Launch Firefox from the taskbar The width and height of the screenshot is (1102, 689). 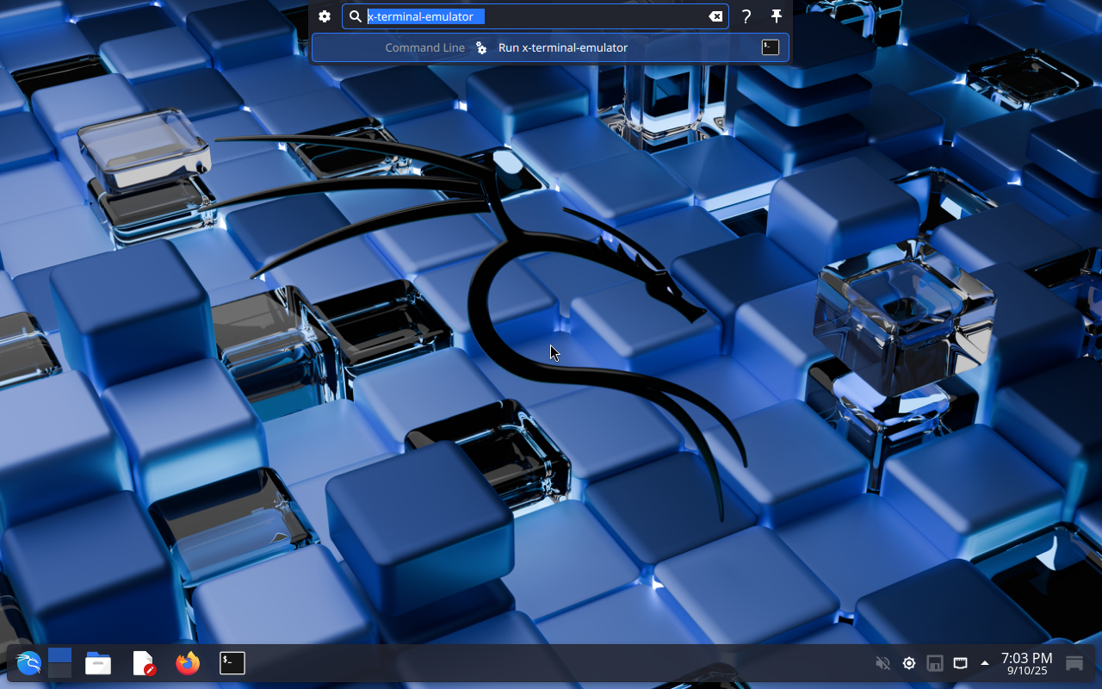[188, 663]
